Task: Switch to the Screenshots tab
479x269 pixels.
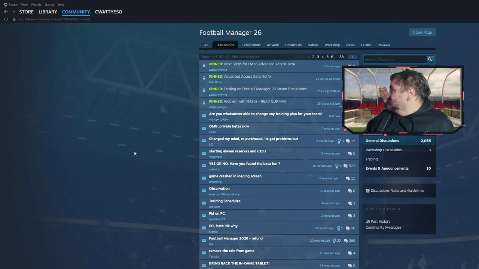Action: [251, 45]
